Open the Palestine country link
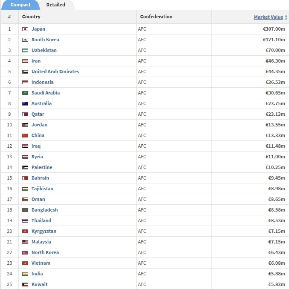The height and width of the screenshot is (289, 289). 42,167
